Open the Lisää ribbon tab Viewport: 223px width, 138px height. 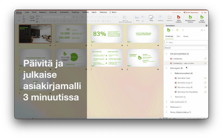click(27, 12)
